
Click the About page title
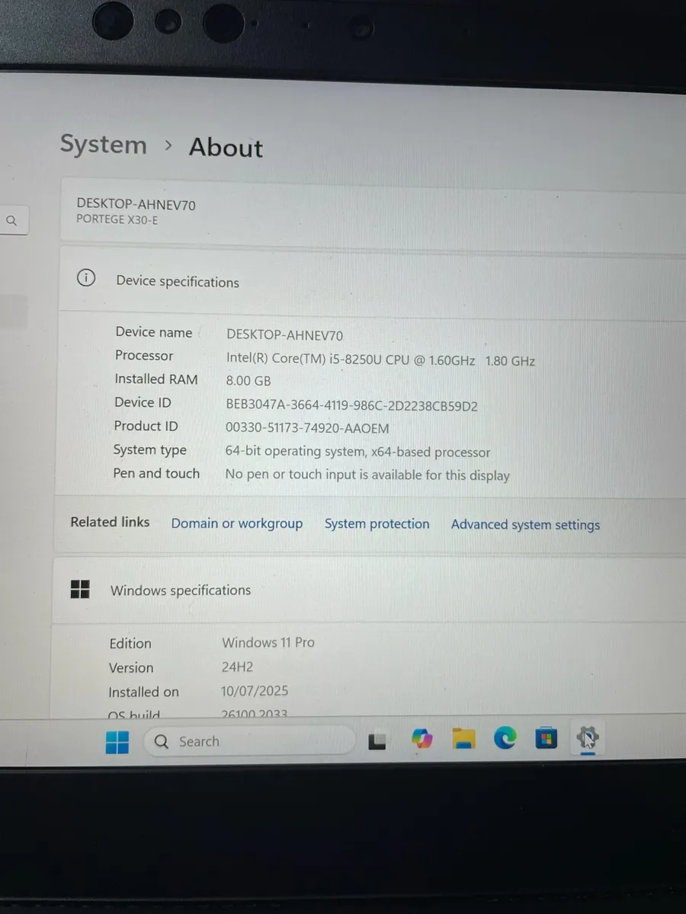(226, 147)
